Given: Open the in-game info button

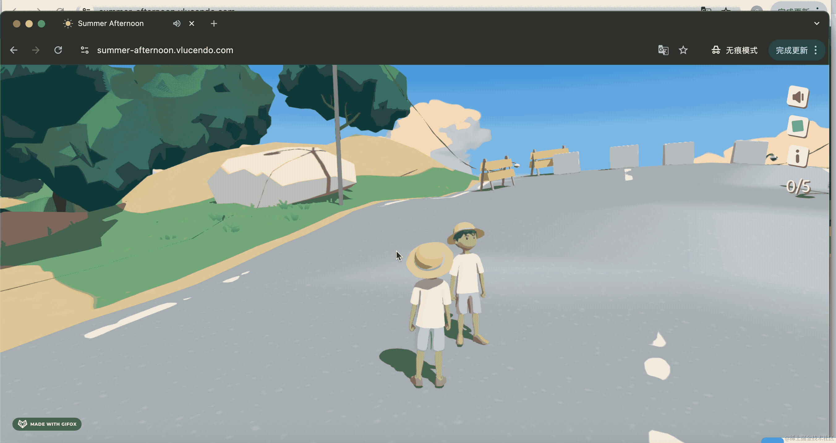Looking at the screenshot, I should point(797,156).
